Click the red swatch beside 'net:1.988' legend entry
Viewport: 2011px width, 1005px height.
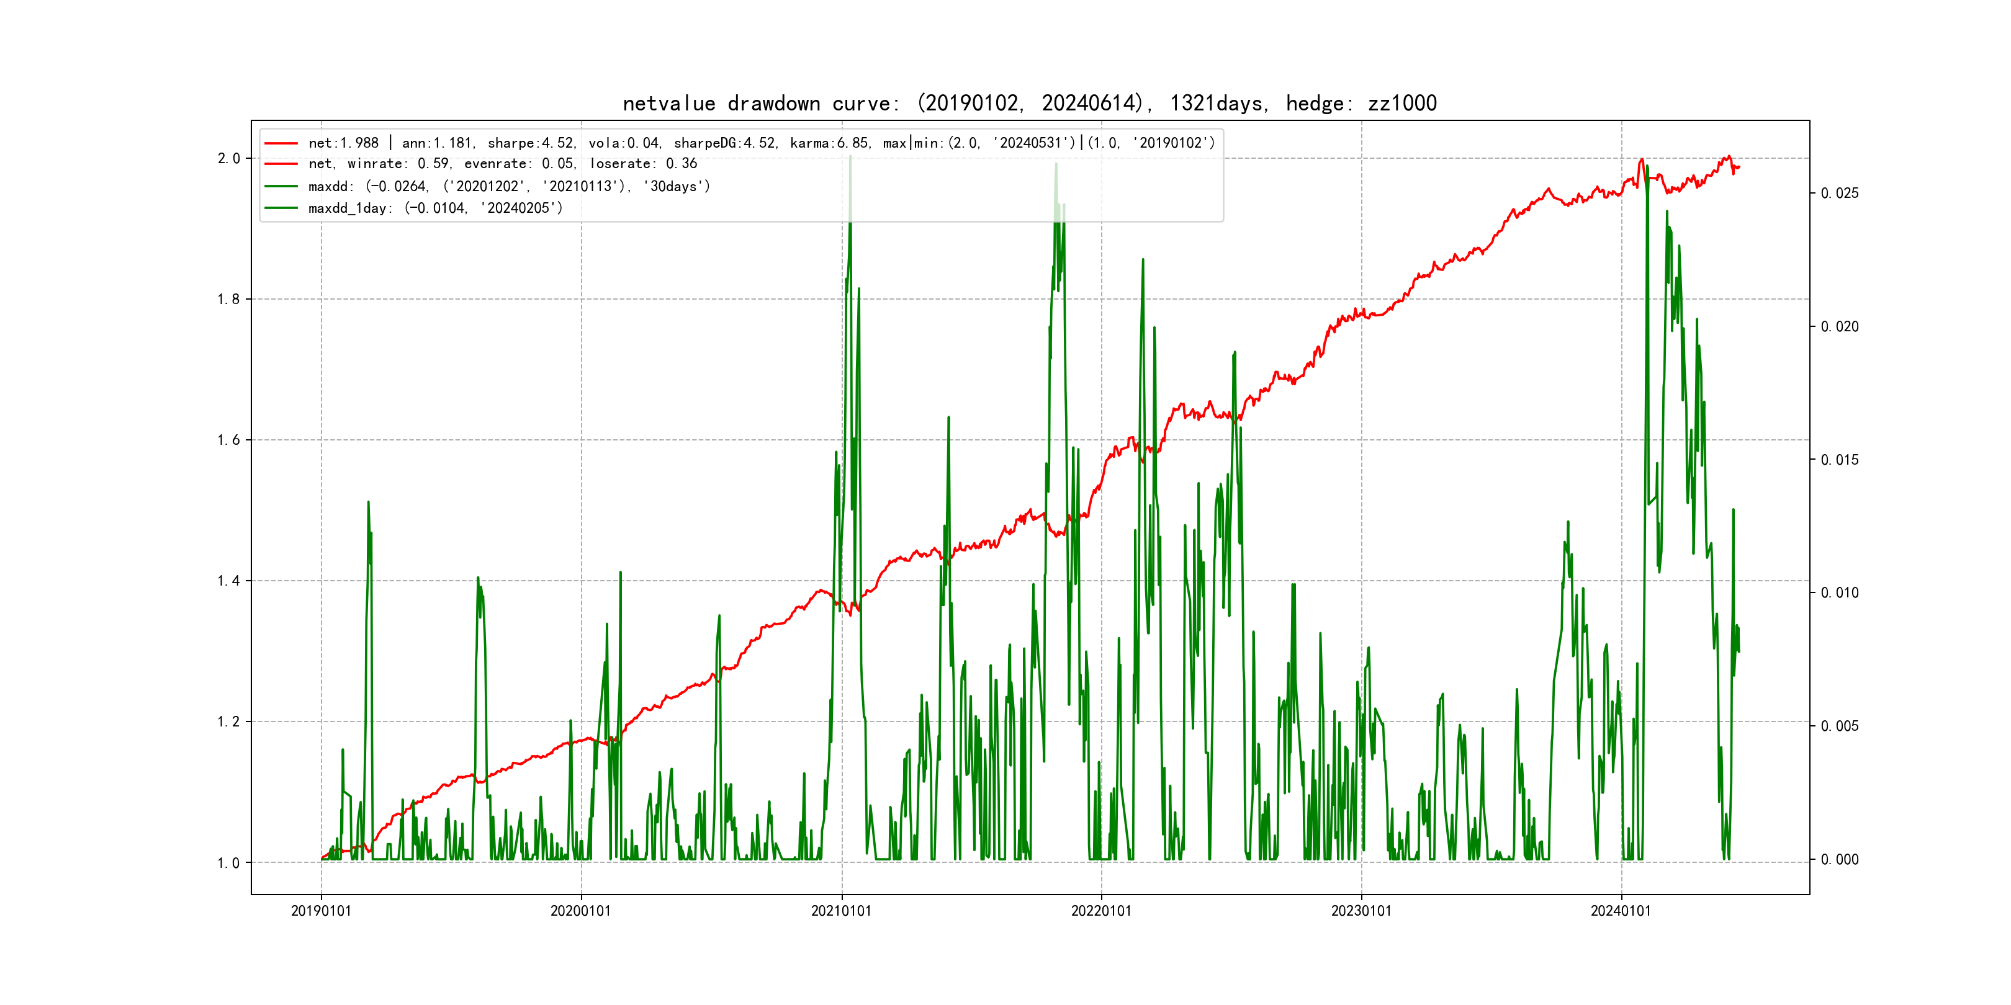tap(281, 143)
